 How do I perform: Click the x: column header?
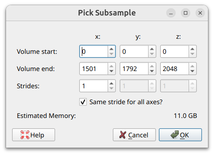point(98,37)
